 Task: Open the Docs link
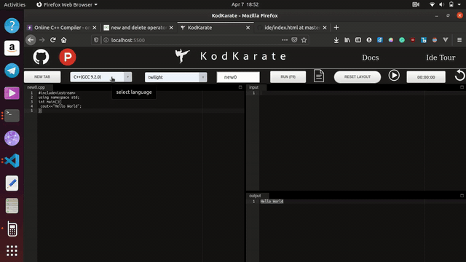(371, 57)
